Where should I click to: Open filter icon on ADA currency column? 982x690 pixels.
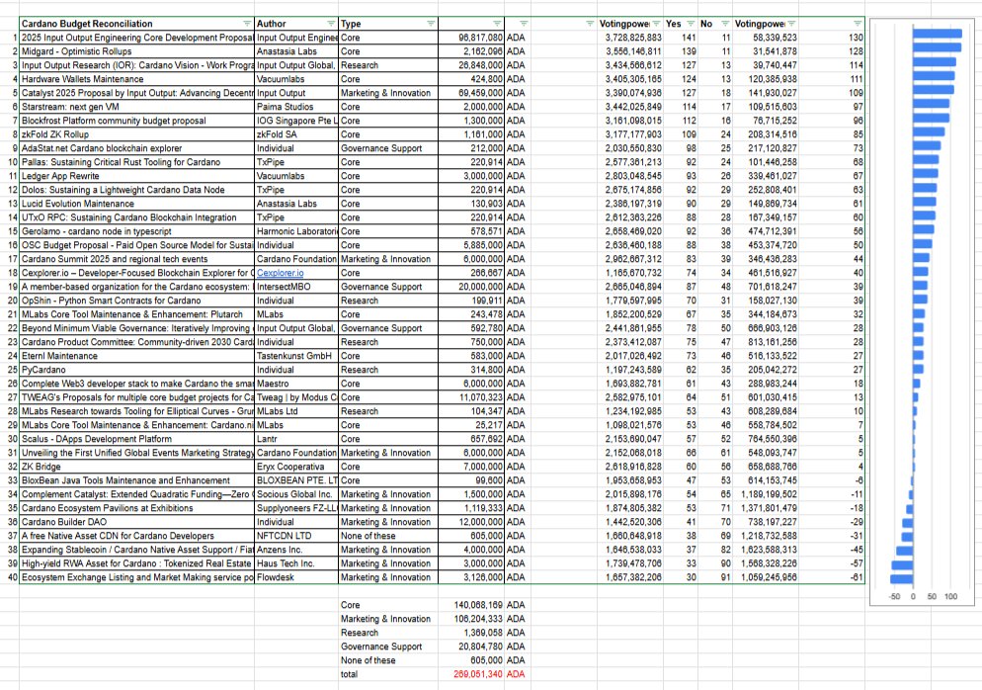[x=524, y=24]
